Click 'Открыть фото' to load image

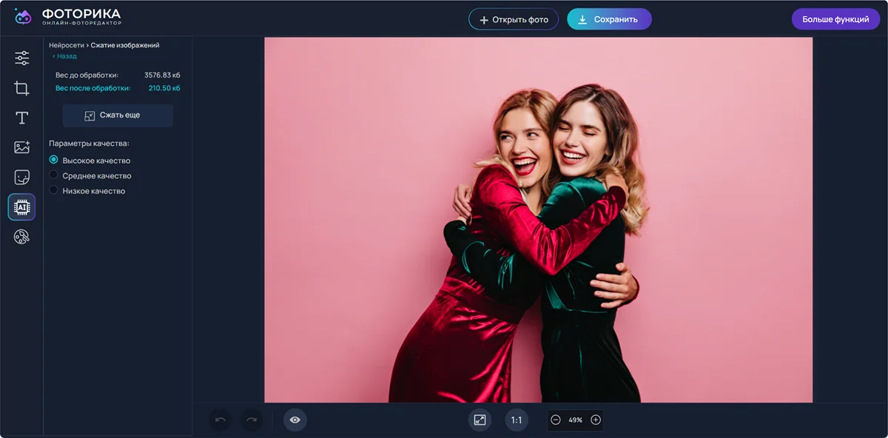coord(514,19)
